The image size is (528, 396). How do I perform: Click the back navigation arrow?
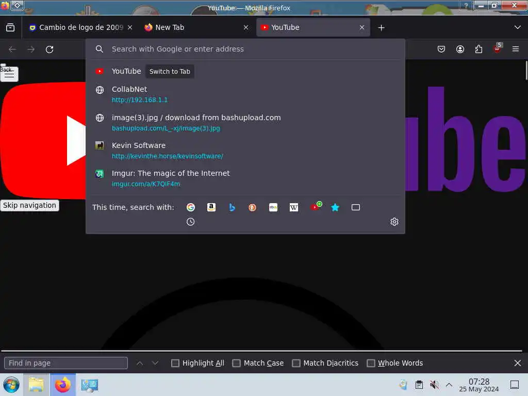12,49
